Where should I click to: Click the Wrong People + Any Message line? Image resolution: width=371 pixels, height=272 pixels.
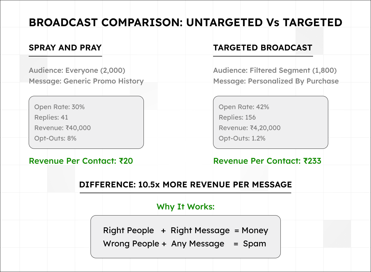(x=184, y=244)
